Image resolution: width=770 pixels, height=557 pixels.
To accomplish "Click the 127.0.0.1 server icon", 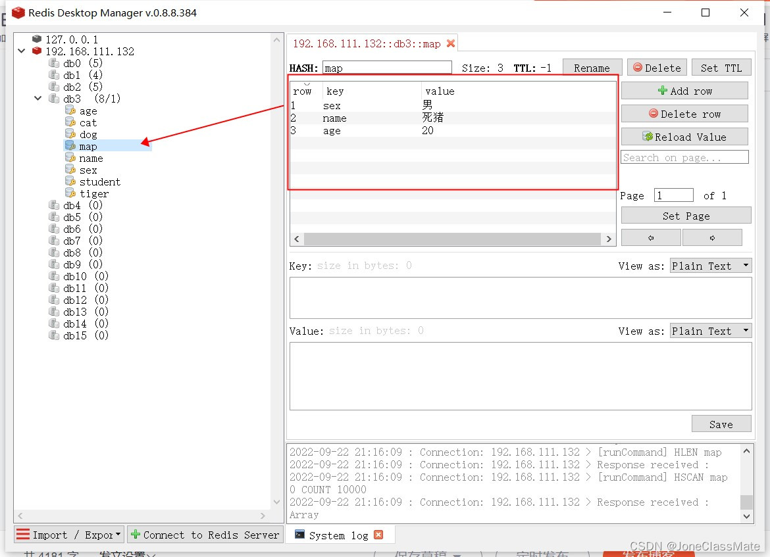I will tap(37, 39).
